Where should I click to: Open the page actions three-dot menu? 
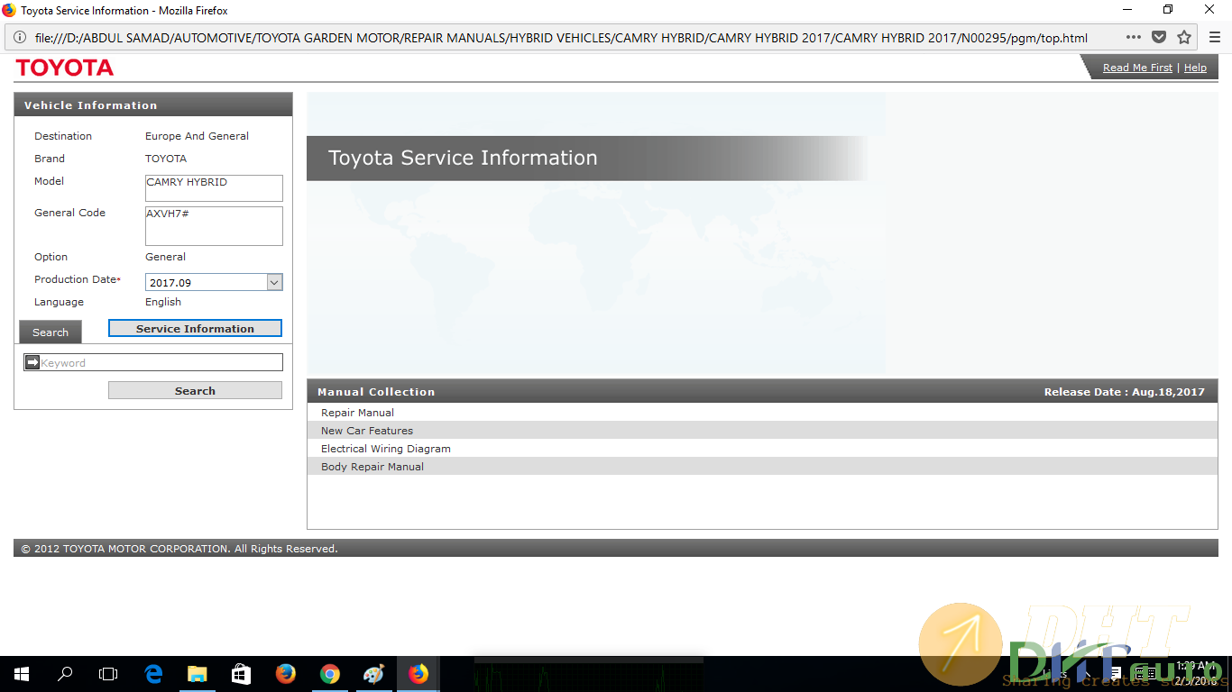coord(1134,38)
